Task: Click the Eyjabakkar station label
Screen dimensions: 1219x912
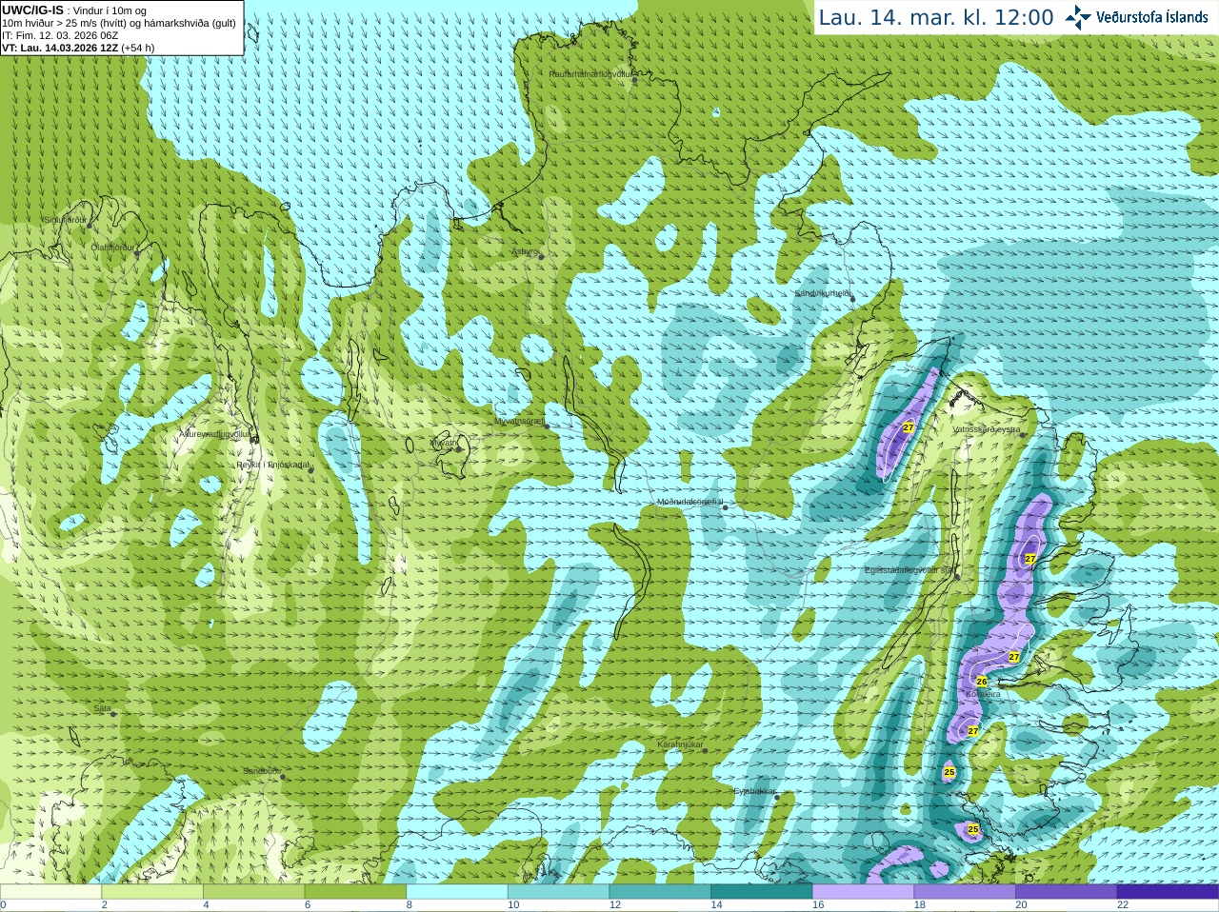Action: (x=753, y=791)
